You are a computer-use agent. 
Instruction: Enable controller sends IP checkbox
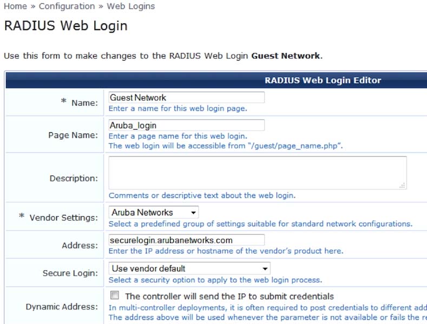[114, 295]
